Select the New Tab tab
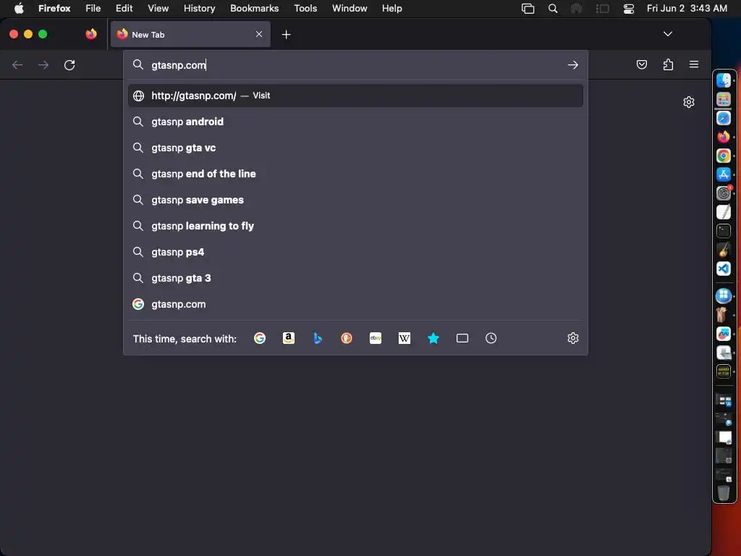Viewport: 741px width, 556px height. pos(190,34)
